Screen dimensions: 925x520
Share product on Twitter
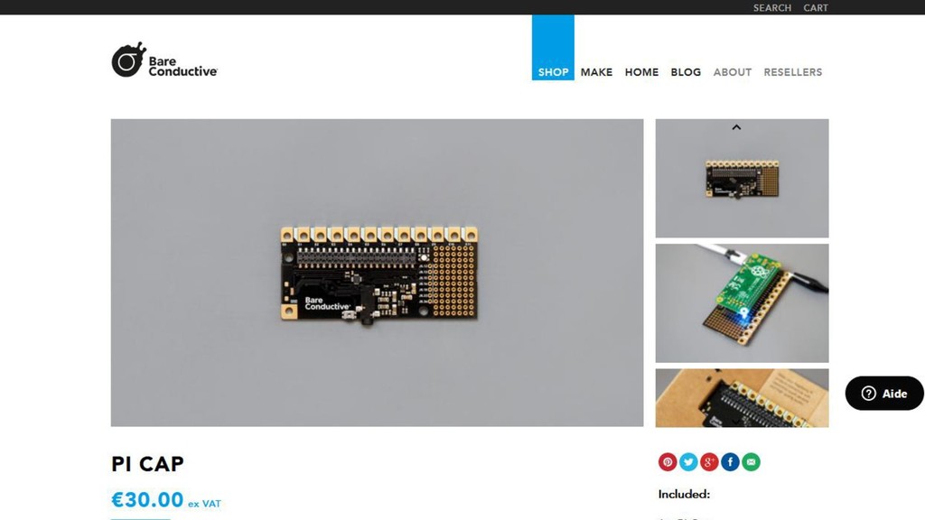687,461
